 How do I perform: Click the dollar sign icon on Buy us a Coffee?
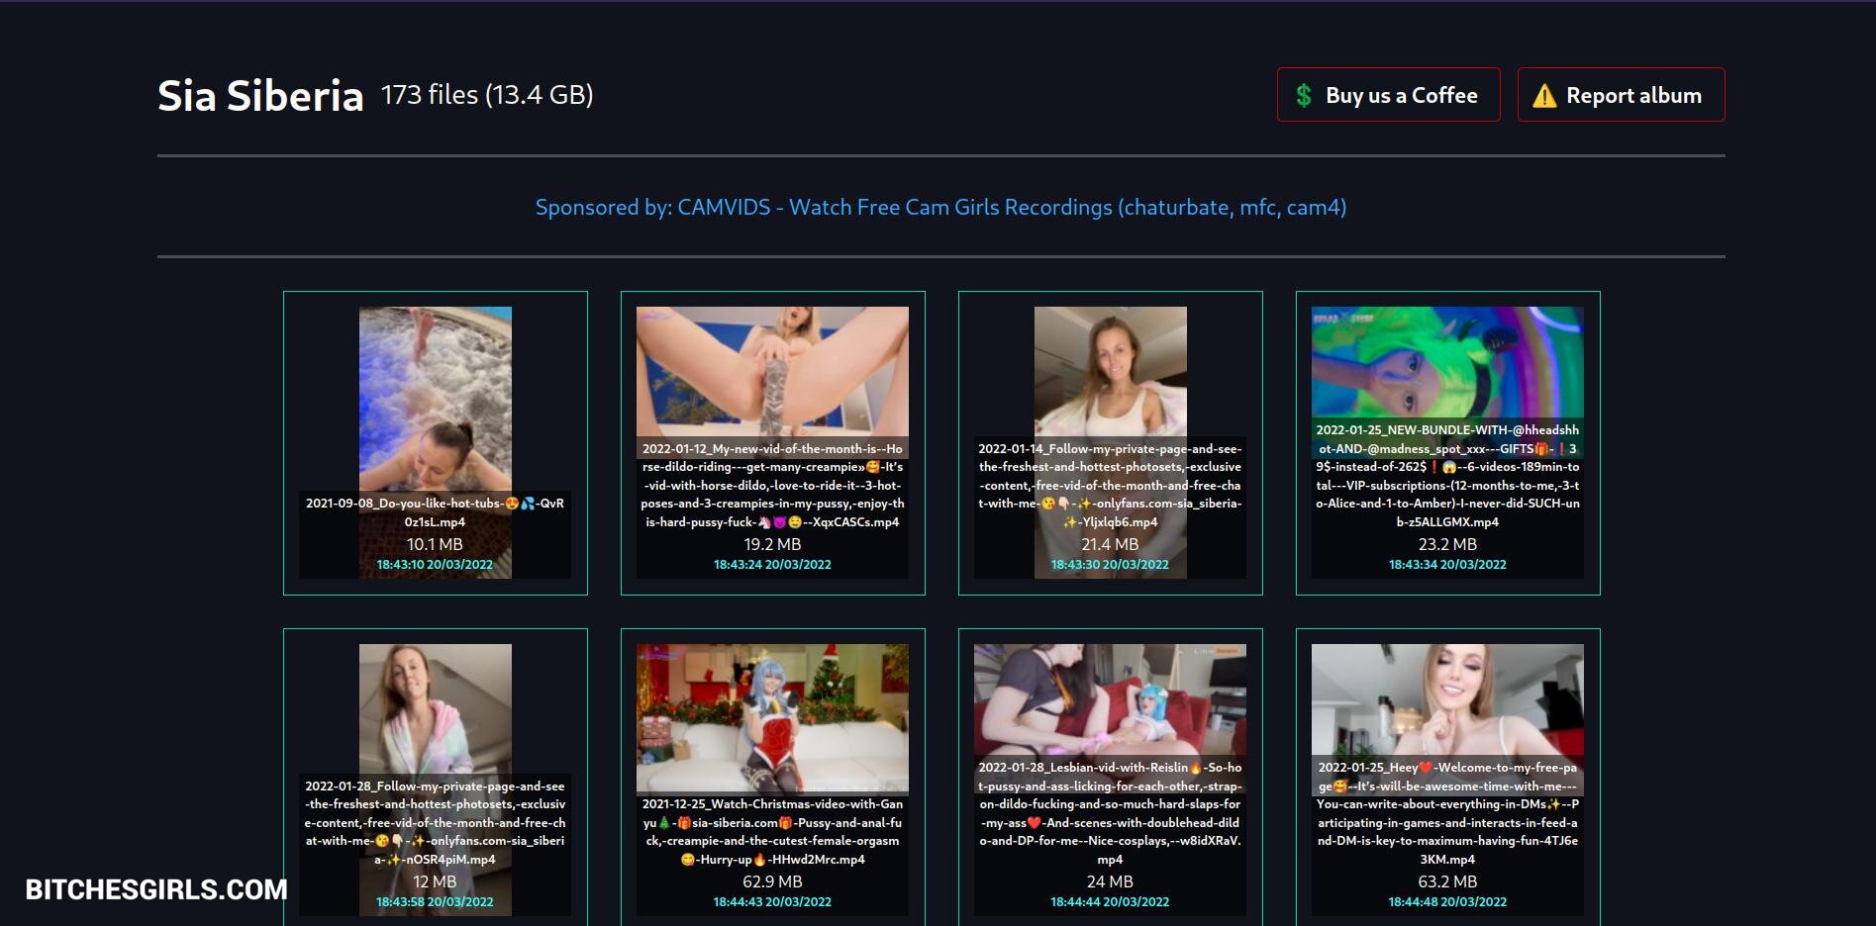1304,96
